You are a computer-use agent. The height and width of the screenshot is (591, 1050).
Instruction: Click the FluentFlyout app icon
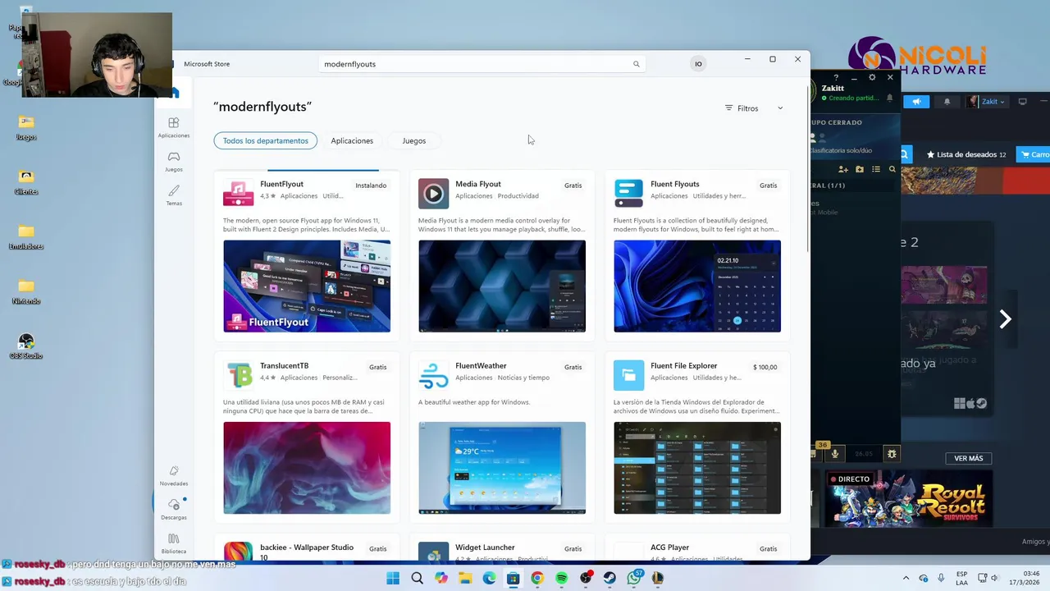click(x=238, y=194)
